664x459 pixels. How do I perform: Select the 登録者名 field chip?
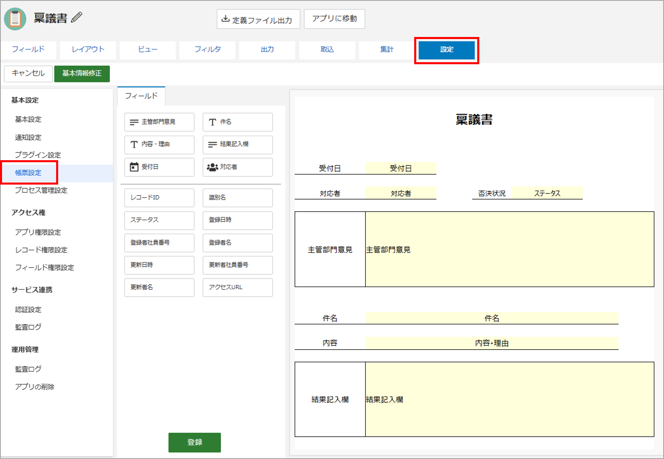[x=238, y=243]
